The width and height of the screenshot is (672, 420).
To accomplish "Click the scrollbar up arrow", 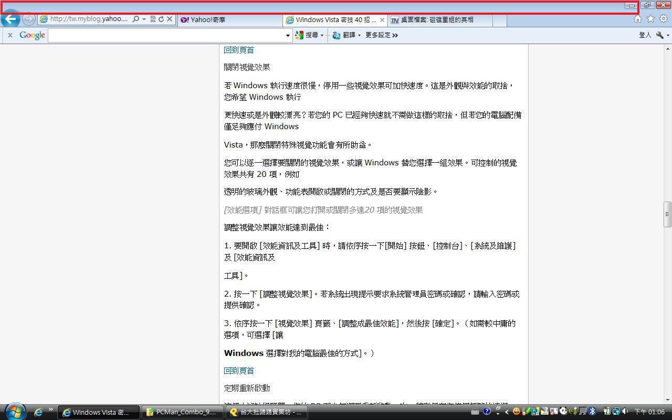I will click(x=667, y=49).
